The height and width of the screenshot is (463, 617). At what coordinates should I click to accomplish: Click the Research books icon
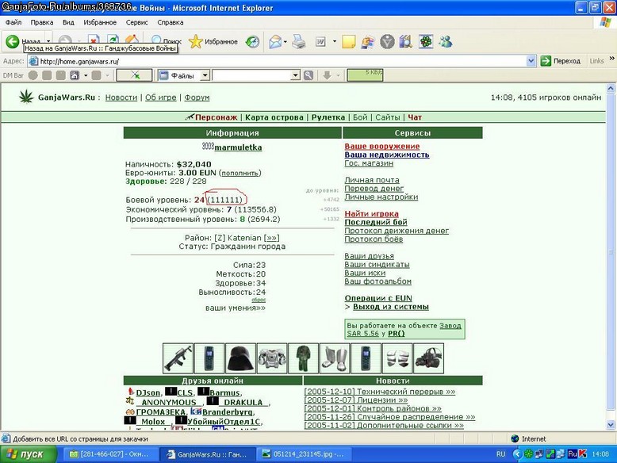tap(406, 41)
